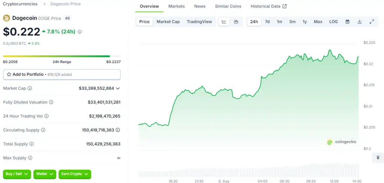The height and width of the screenshot is (183, 384).
Task: Click the info icon beside 7.8% (24h)
Action: [79, 32]
